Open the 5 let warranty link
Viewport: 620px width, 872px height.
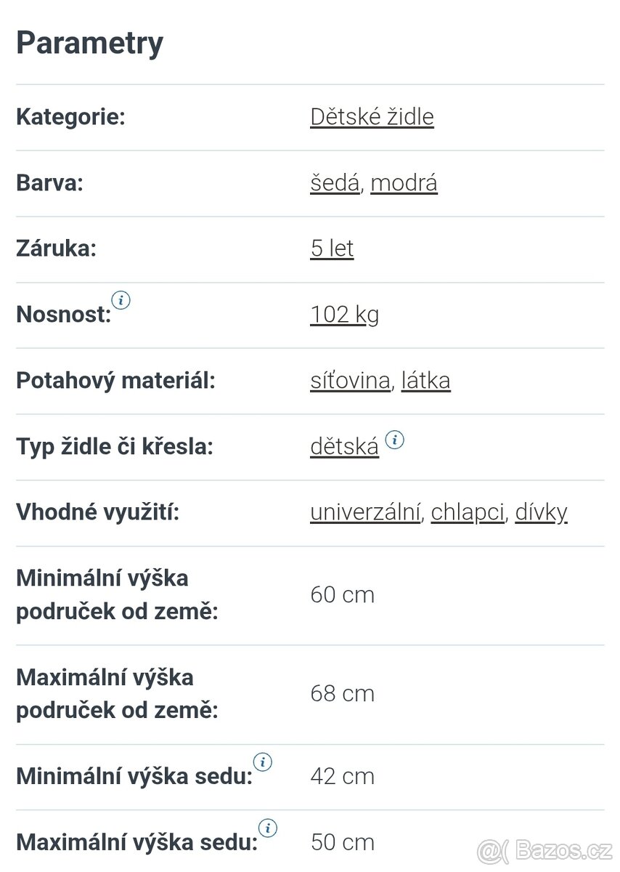(332, 249)
